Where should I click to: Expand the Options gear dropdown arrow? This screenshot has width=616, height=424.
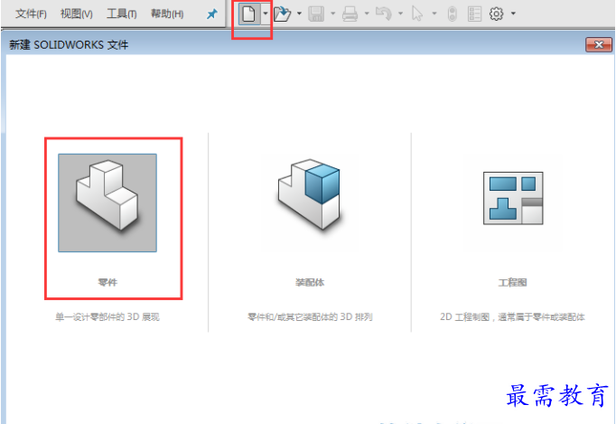(x=513, y=14)
